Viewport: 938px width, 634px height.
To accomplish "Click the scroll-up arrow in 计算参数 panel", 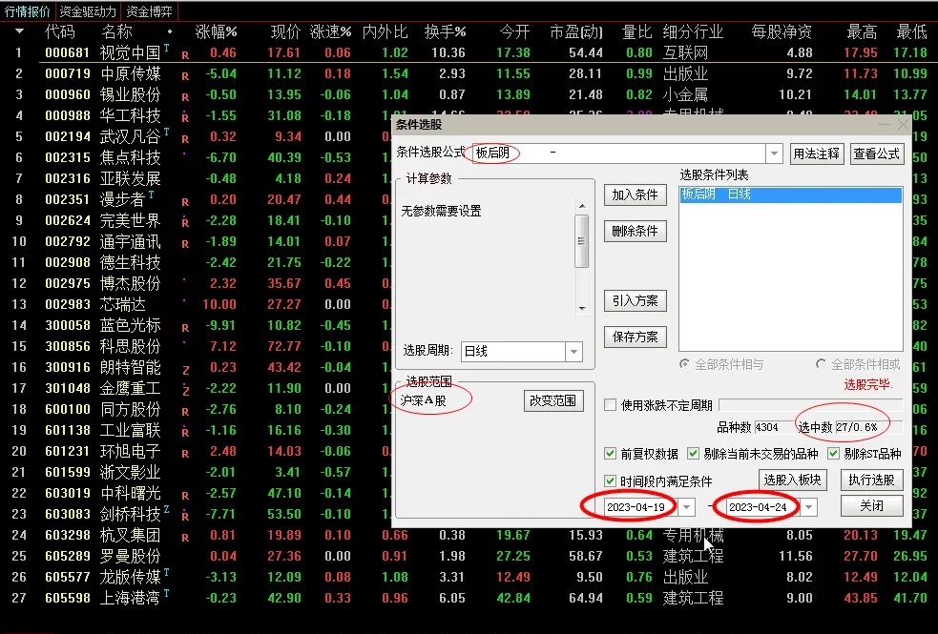I will 582,206.
